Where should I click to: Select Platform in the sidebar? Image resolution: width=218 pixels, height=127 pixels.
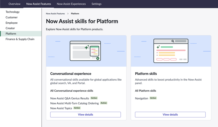21,34
